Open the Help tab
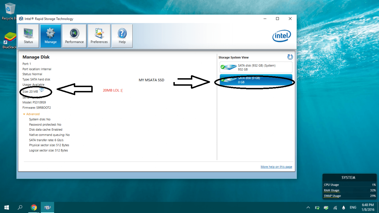379x213 pixels. tap(122, 36)
